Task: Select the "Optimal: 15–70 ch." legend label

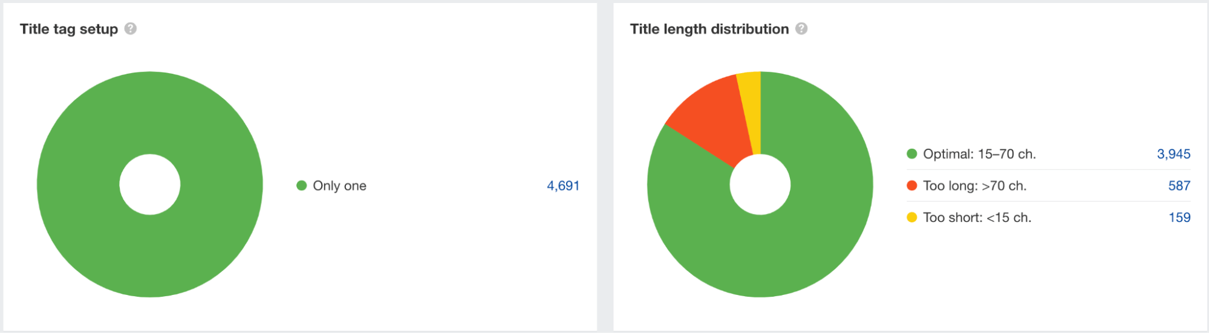Action: click(x=979, y=154)
